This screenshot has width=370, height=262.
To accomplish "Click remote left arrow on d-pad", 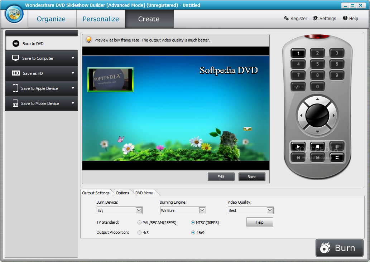I will tap(301, 116).
